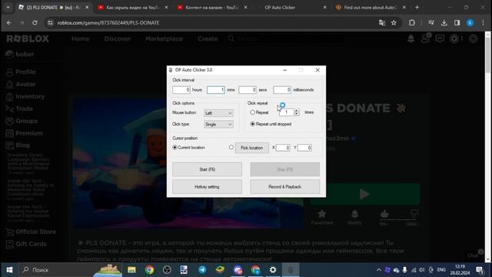Open the Chrome three-dot menu
This screenshot has height=277, width=492.
[x=483, y=22]
